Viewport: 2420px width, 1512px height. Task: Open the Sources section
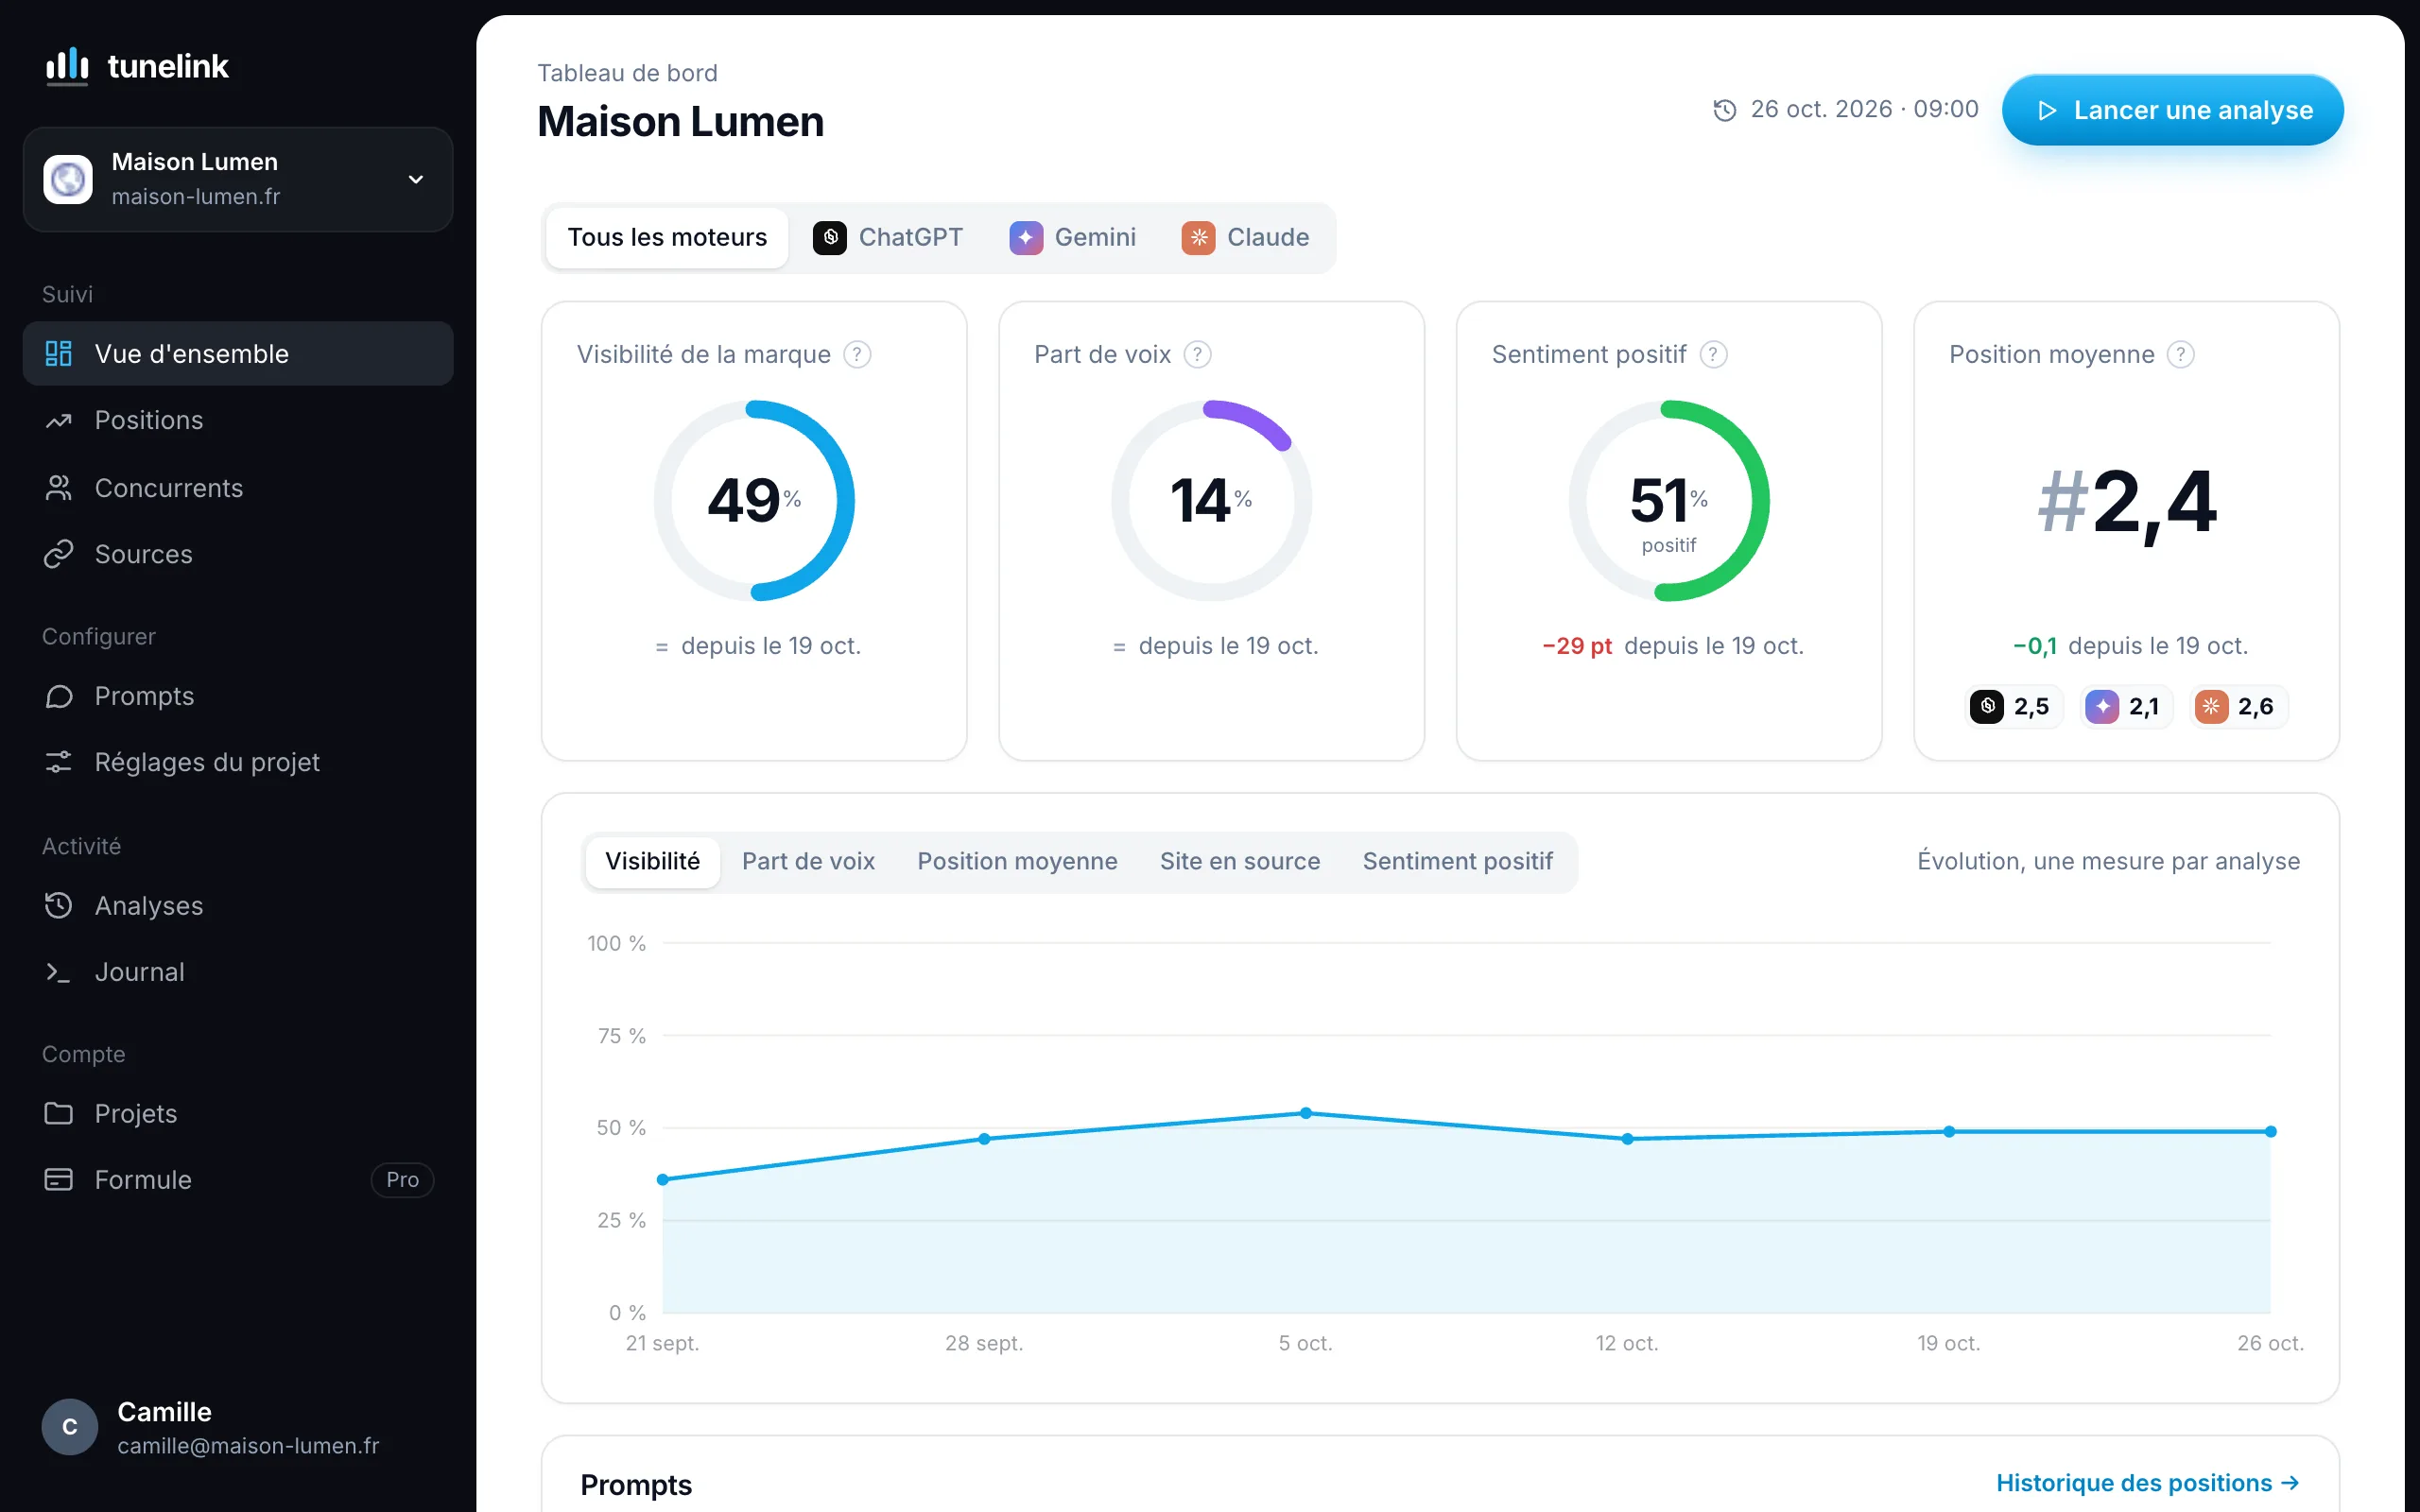pos(238,554)
